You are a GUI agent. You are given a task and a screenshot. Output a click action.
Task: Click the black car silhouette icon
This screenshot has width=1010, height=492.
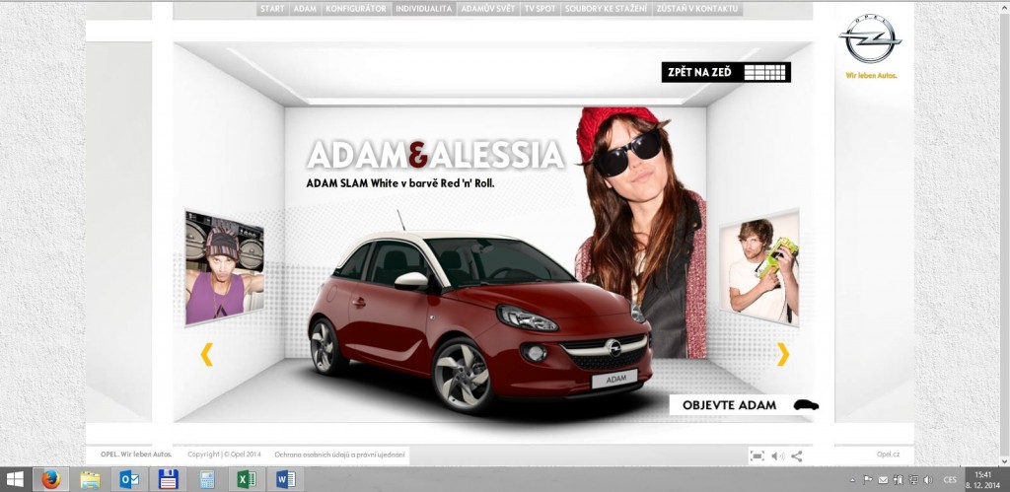pos(806,405)
